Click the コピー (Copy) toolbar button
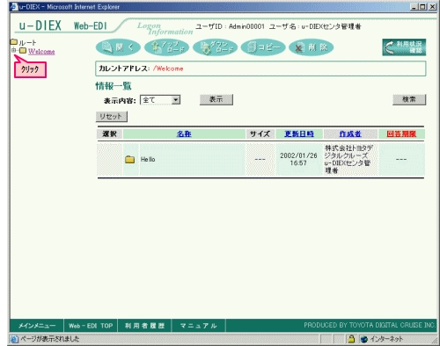This screenshot has height=346, width=440. [x=263, y=47]
